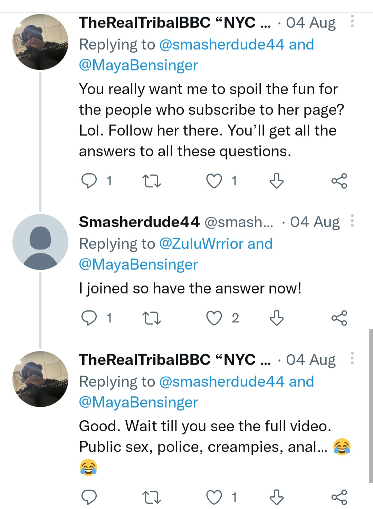Share the first TheRealTribalBBC tweet
The width and height of the screenshot is (373, 509).
coord(339,181)
